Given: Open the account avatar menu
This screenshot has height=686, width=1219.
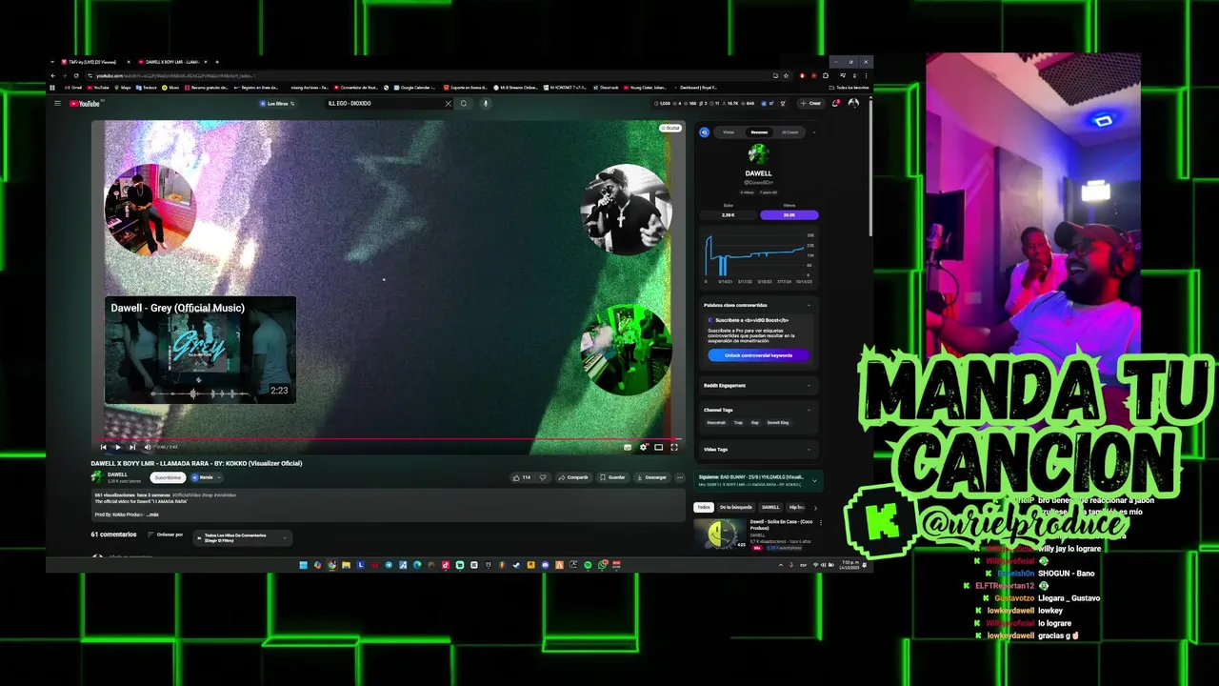Looking at the screenshot, I should [x=853, y=103].
